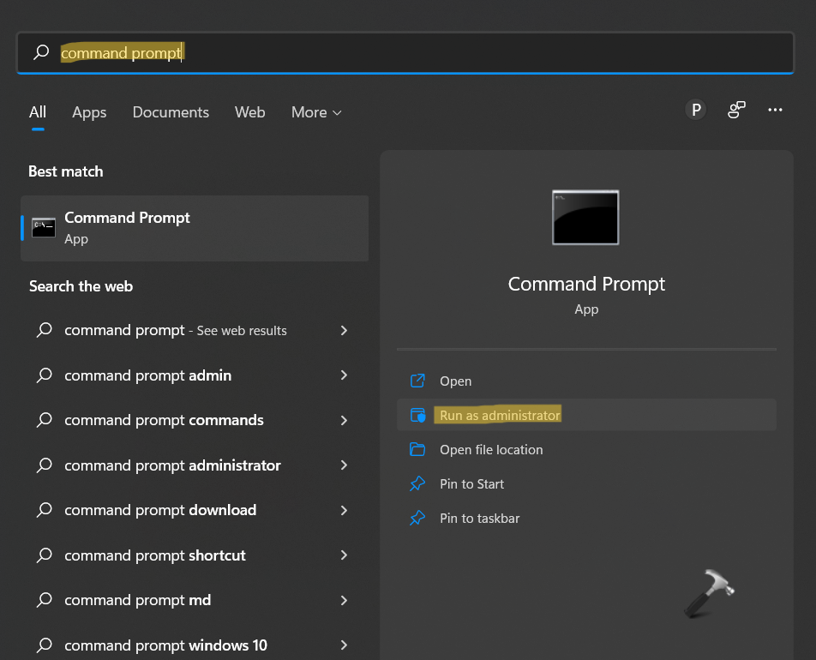Screen dimensions: 816x660
Task: Expand the 'command prompt admin' suggestion arrow
Action: 344,375
